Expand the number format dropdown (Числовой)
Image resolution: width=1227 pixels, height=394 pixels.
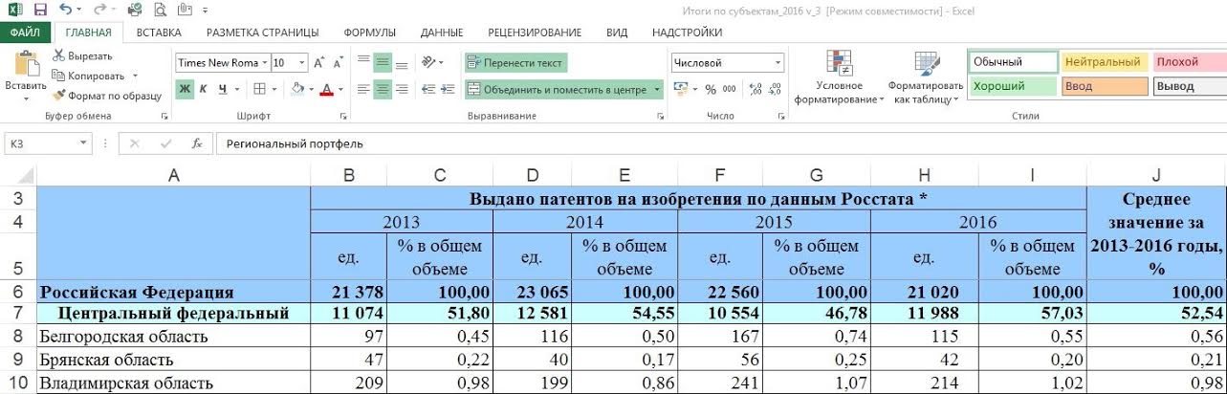pos(778,63)
